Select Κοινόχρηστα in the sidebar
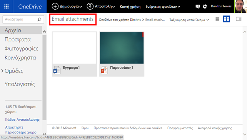 pos(20,58)
